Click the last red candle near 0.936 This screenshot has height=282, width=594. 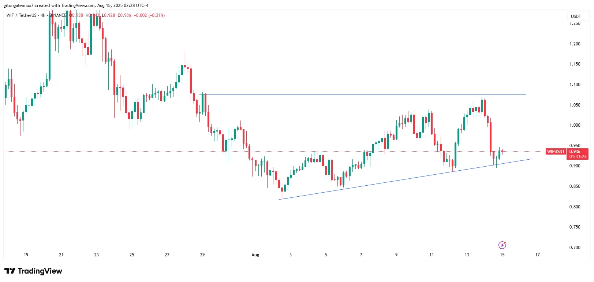click(503, 151)
